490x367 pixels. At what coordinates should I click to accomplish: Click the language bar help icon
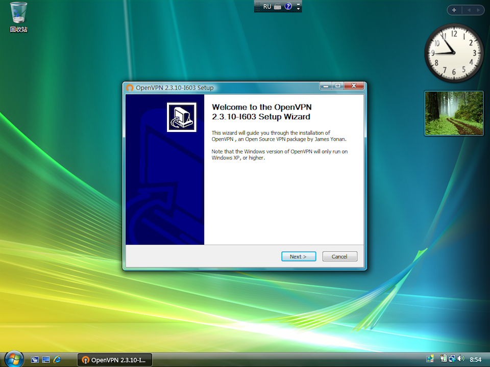pos(288,6)
